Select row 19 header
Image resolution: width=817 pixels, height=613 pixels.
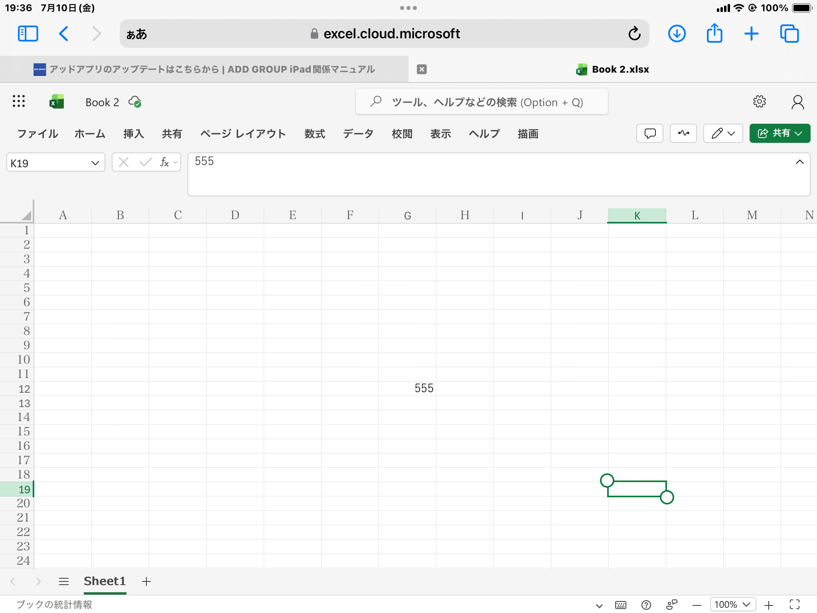17,489
